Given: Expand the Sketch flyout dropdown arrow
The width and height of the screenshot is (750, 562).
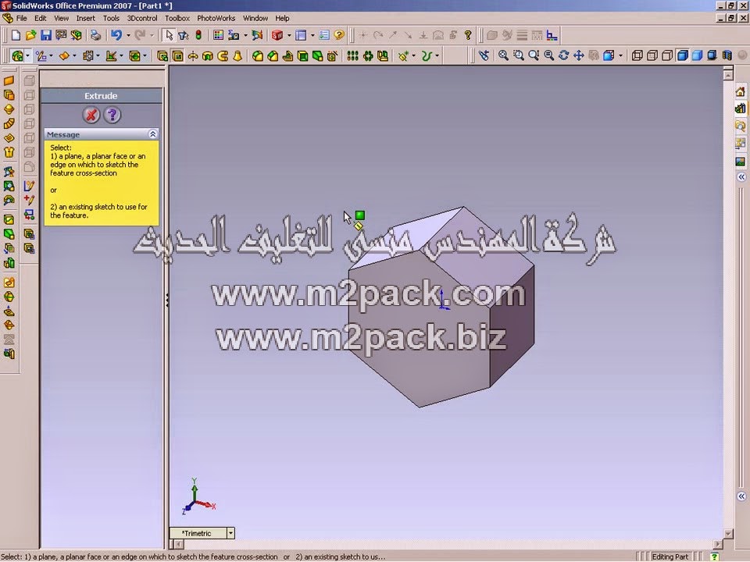Looking at the screenshot, I should click(52, 56).
